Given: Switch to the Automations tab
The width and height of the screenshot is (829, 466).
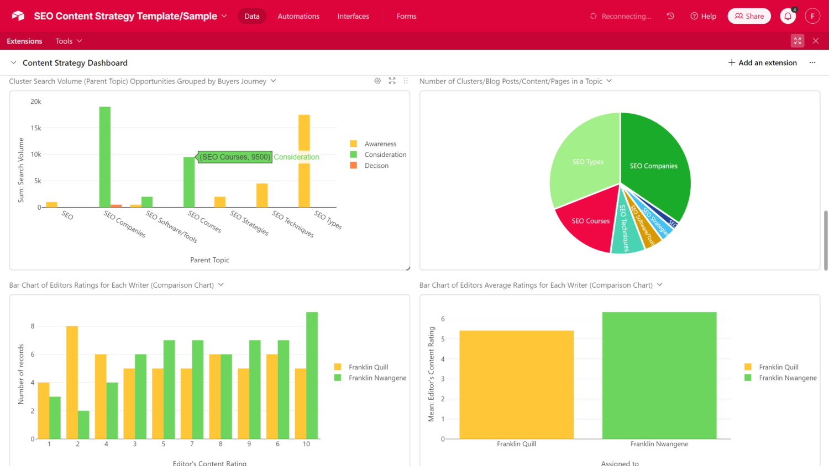Looking at the screenshot, I should point(298,17).
